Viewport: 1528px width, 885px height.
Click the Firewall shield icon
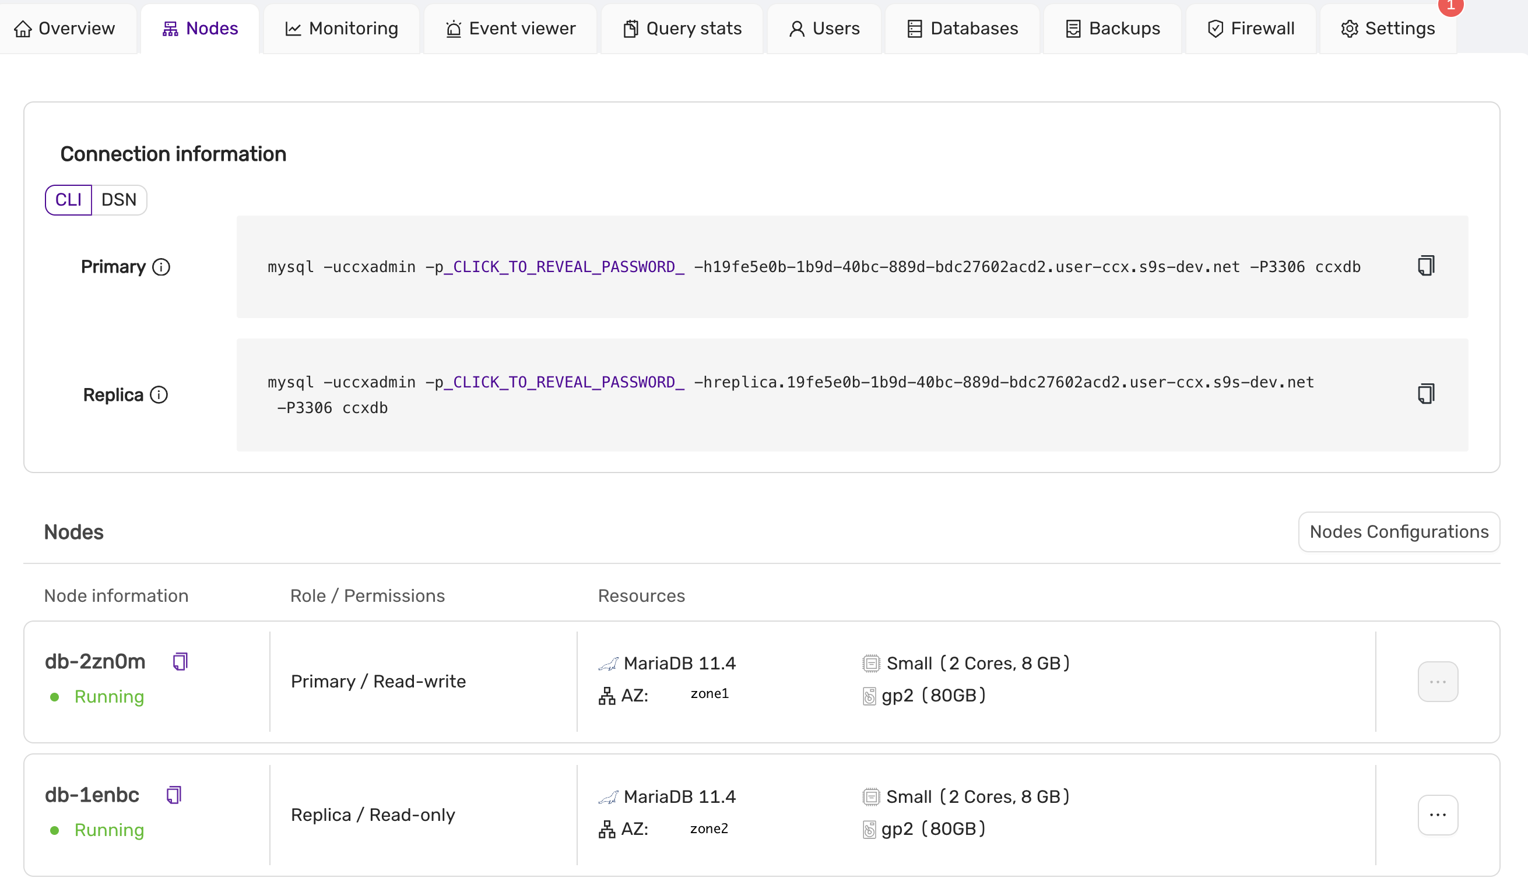1215,29
